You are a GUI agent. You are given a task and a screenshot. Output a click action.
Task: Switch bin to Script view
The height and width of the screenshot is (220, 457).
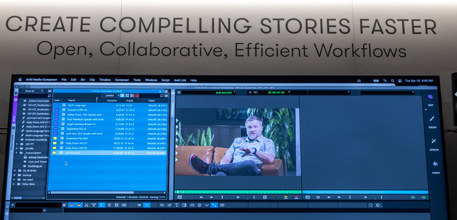point(132,95)
